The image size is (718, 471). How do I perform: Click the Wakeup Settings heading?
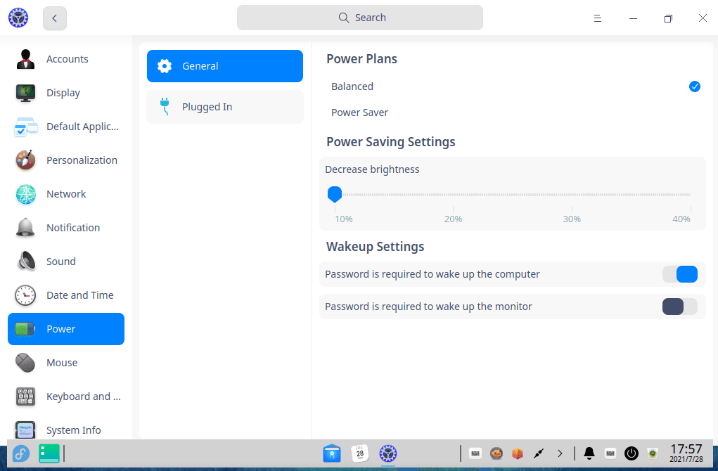(x=376, y=247)
